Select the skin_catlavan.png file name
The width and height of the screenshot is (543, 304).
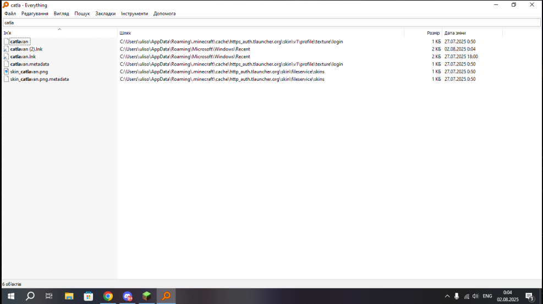pos(29,71)
